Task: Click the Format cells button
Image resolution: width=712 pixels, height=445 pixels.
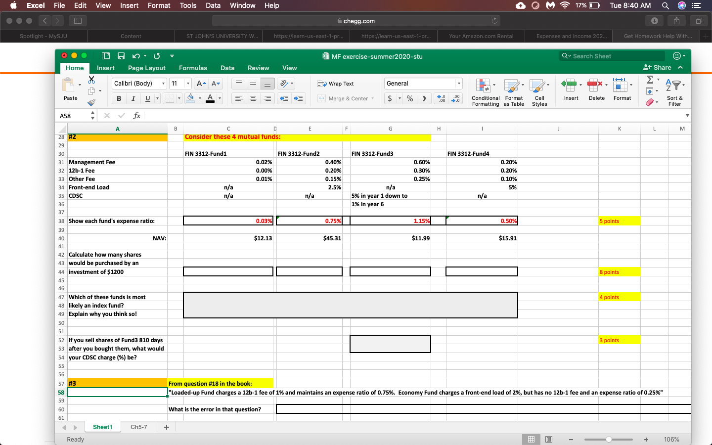Action: tap(622, 89)
